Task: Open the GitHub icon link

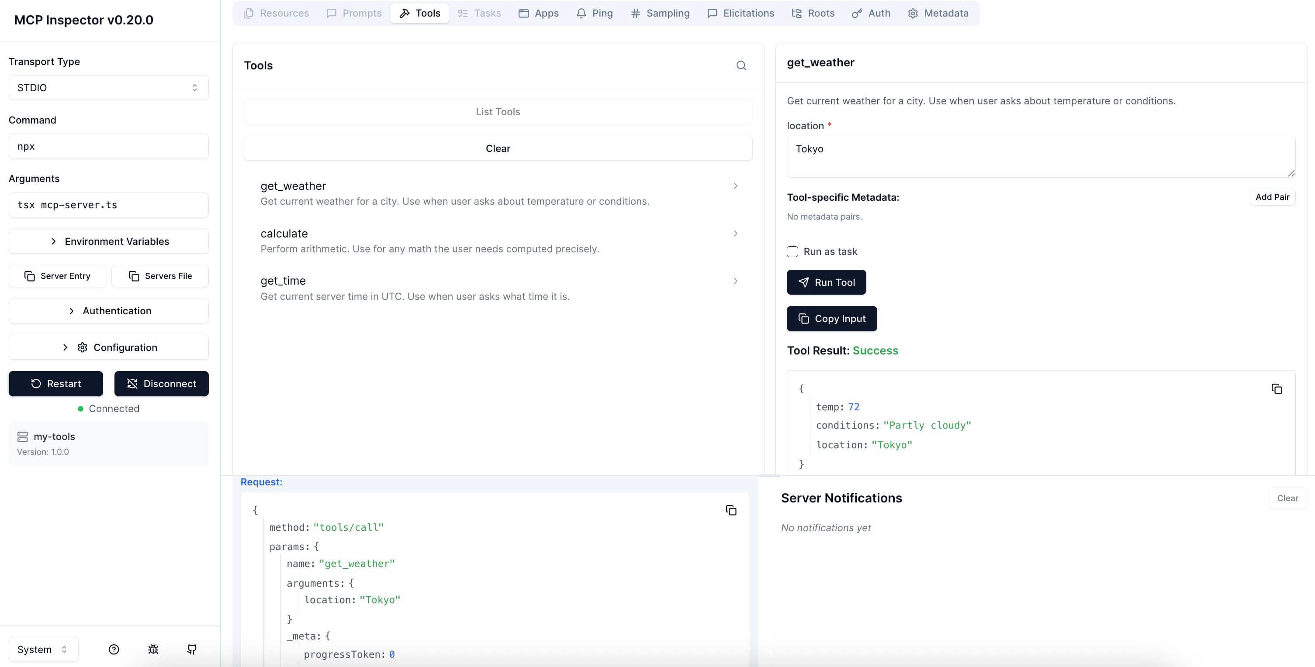Action: 192,649
